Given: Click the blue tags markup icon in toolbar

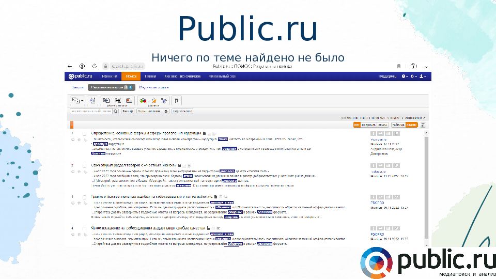Looking at the screenshot, I should [x=164, y=101].
